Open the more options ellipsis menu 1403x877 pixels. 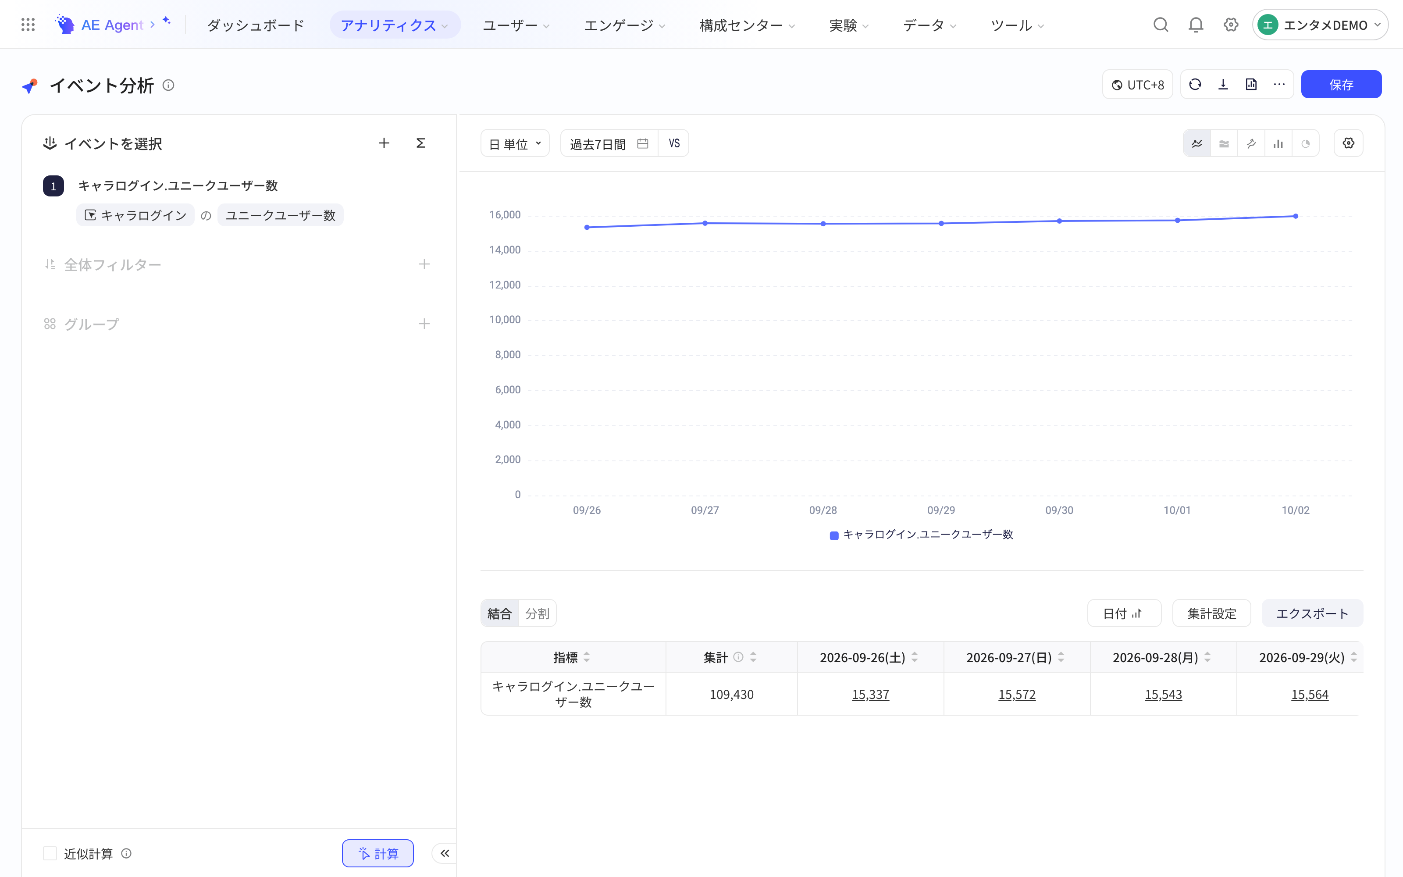pyautogui.click(x=1279, y=85)
